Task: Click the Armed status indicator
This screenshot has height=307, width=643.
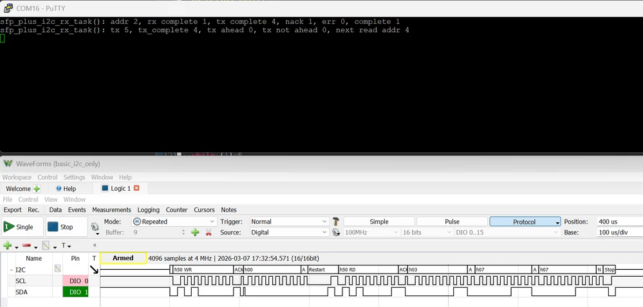Action: click(123, 258)
